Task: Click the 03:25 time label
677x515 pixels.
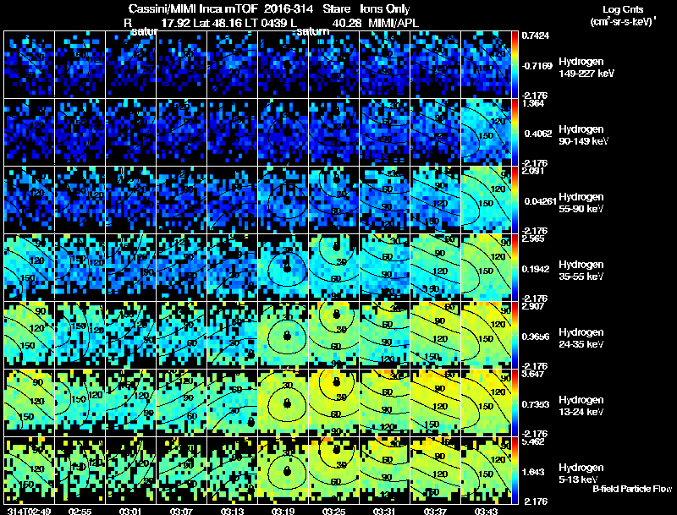Action: pyautogui.click(x=333, y=511)
